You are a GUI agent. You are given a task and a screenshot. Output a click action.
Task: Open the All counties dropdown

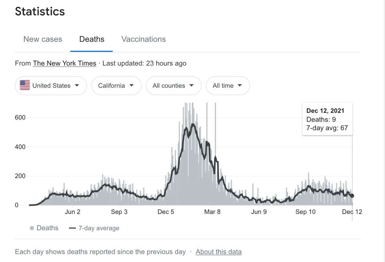point(173,85)
